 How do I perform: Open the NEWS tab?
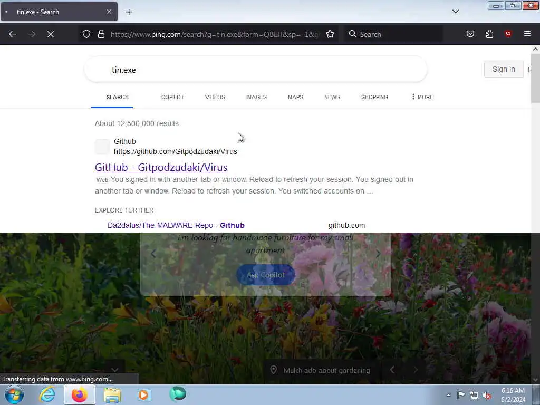[x=332, y=97]
